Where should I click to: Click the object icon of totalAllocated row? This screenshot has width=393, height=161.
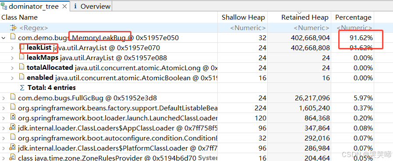pyautogui.click(x=22, y=67)
